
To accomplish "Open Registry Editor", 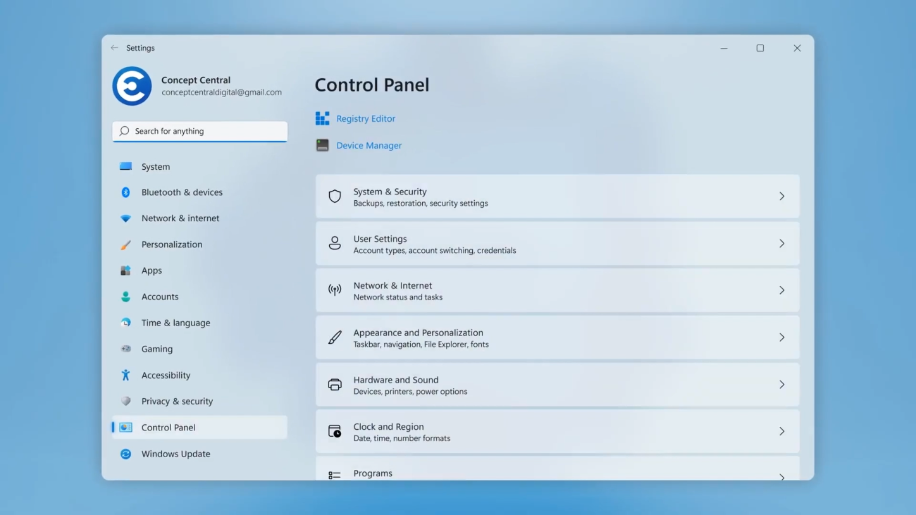I will pyautogui.click(x=365, y=118).
